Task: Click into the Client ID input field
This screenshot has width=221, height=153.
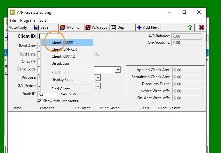Action: coord(49,36)
